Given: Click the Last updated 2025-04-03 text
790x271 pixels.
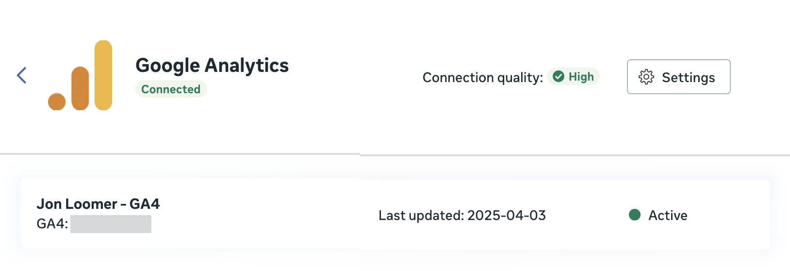Looking at the screenshot, I should (462, 215).
